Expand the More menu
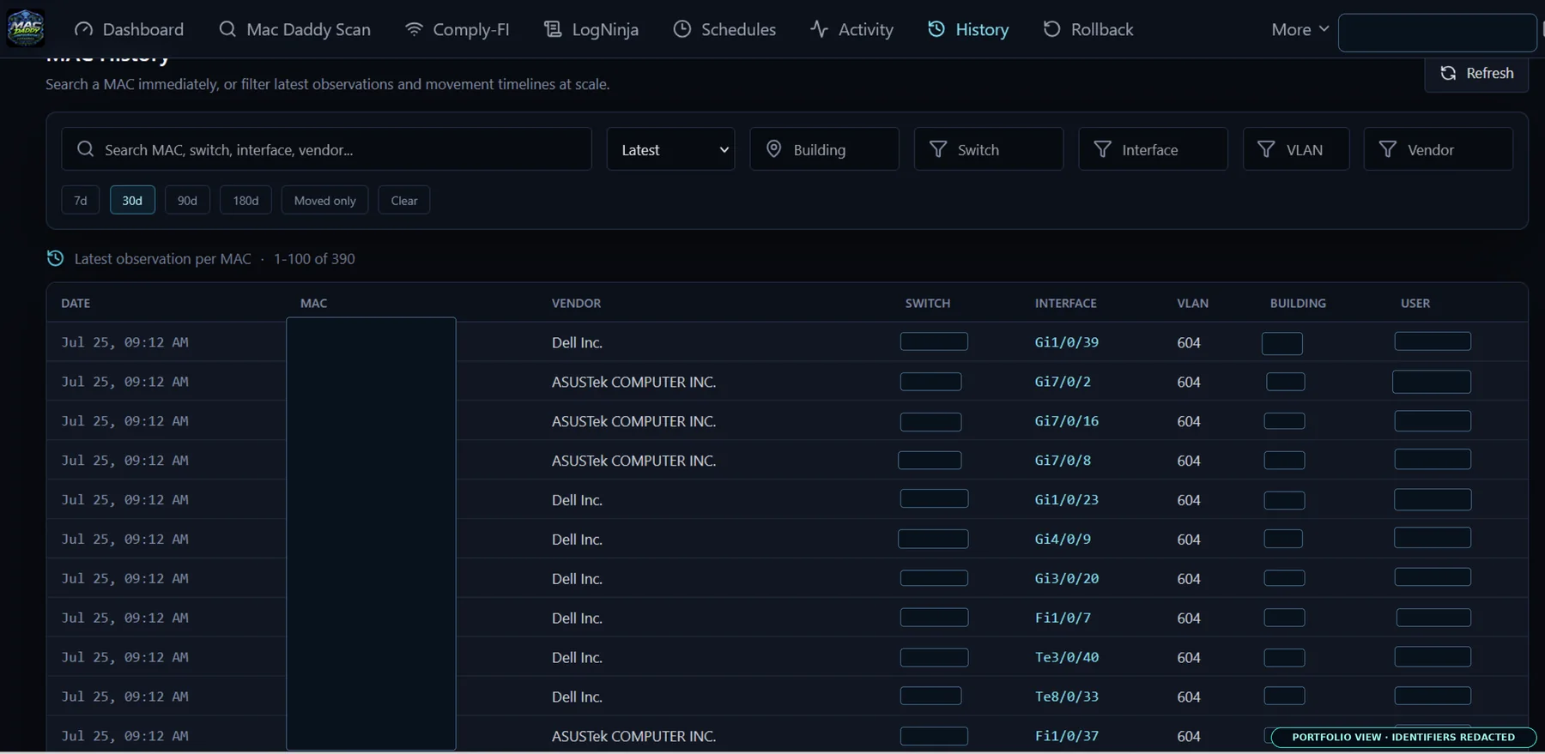 coord(1300,29)
